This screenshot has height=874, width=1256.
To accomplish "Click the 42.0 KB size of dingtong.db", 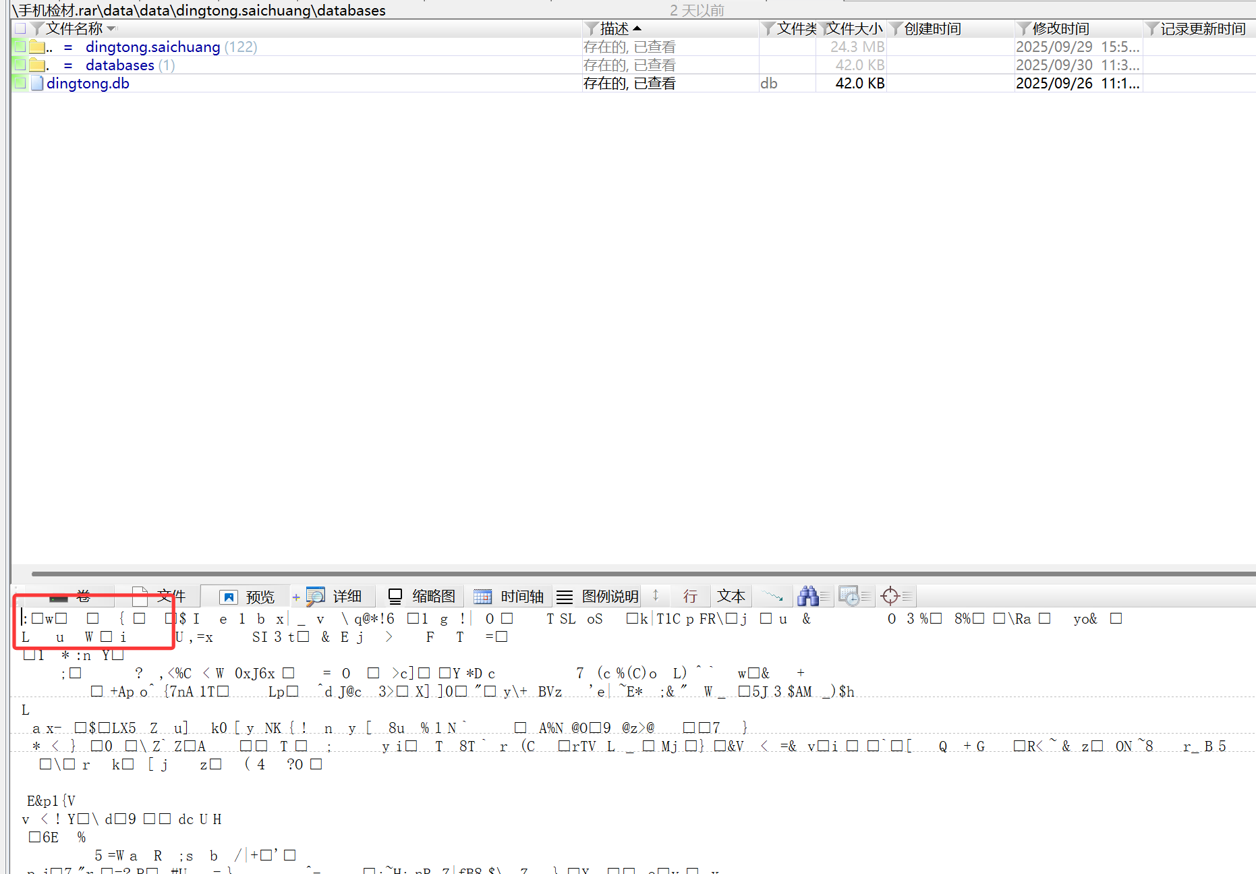I will (860, 83).
